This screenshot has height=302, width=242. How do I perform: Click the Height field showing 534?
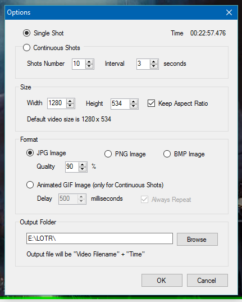(x=120, y=103)
